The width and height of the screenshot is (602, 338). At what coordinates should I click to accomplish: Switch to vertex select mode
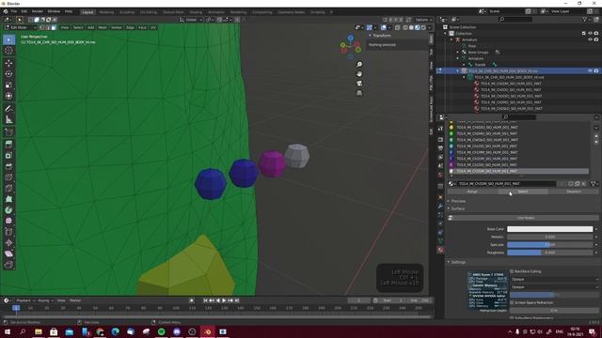(x=42, y=27)
